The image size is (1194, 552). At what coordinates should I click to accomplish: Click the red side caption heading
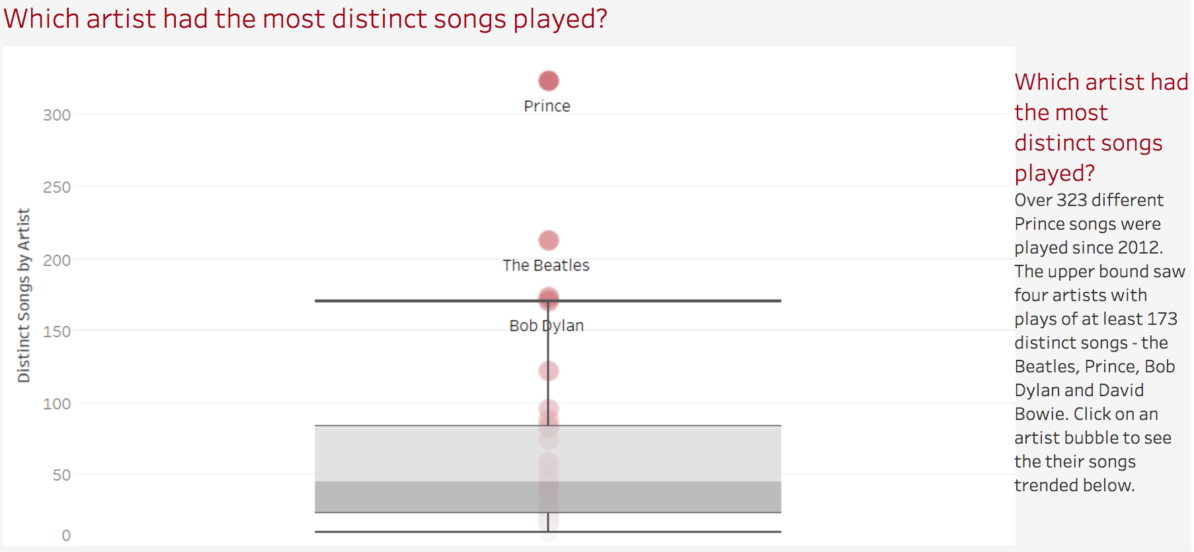pos(1101,127)
